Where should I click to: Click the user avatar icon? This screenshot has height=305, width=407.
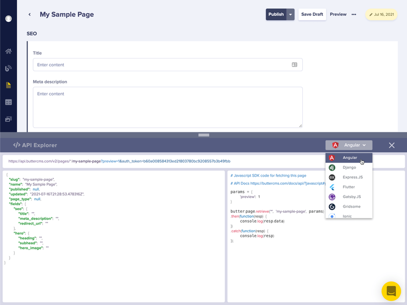pos(9,19)
